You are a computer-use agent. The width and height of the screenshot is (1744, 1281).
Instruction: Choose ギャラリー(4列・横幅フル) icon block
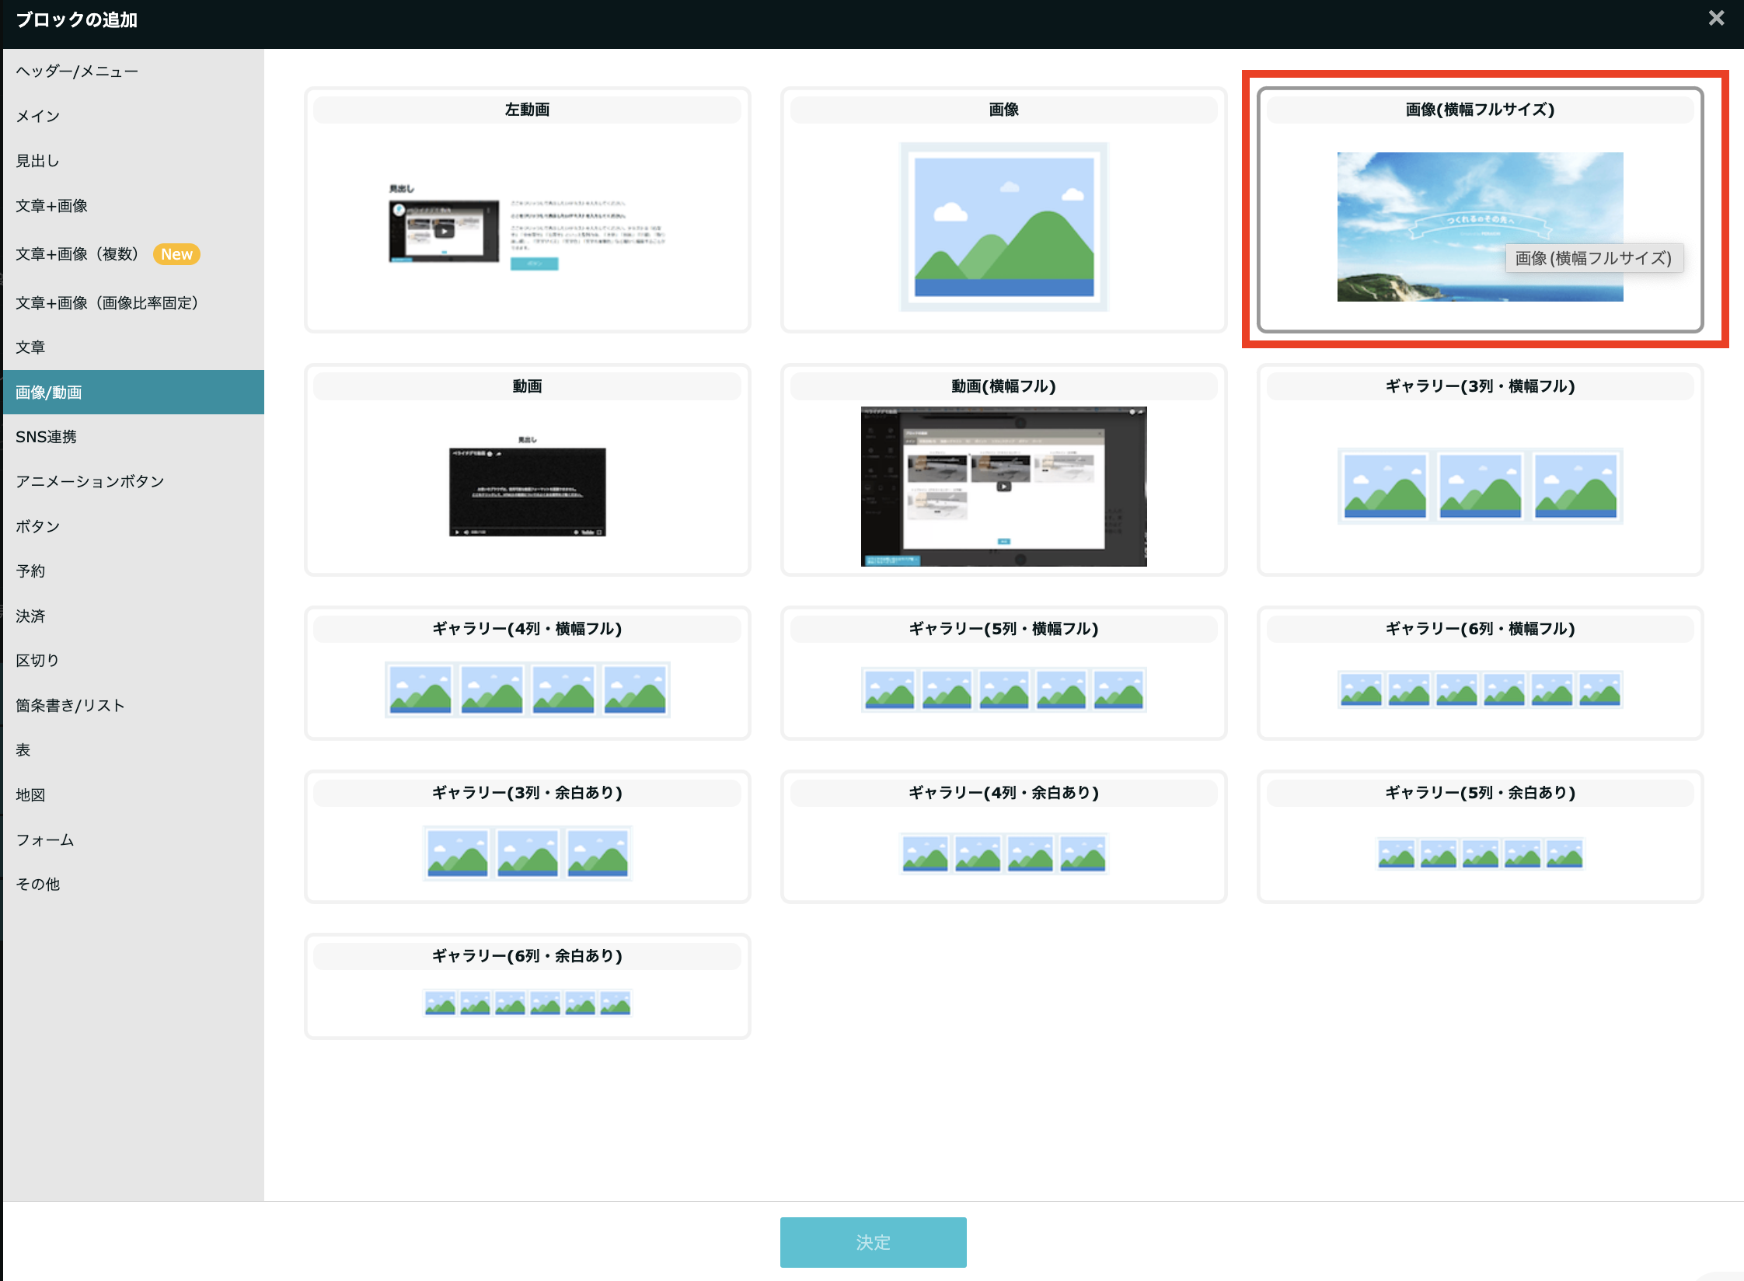point(527,689)
